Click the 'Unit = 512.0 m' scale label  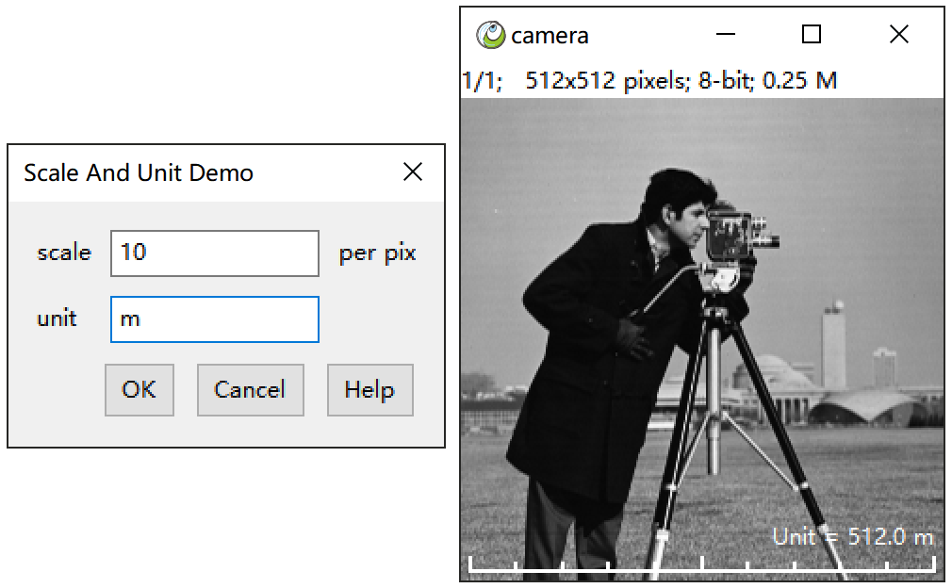[x=852, y=536]
